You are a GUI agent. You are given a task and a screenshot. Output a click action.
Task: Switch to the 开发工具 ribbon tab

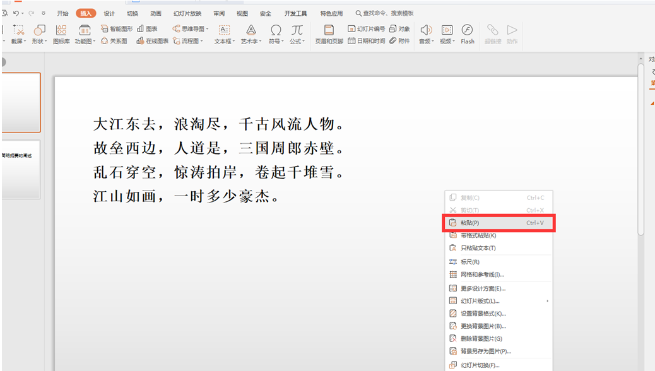[296, 13]
